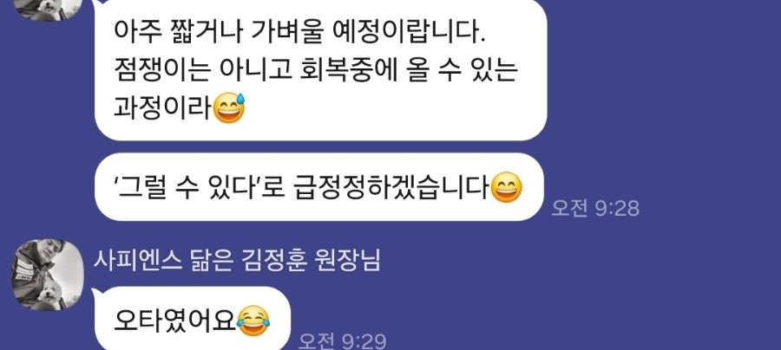Select sender name 사피엔스 닮은 김정훈 원장님

(x=237, y=261)
